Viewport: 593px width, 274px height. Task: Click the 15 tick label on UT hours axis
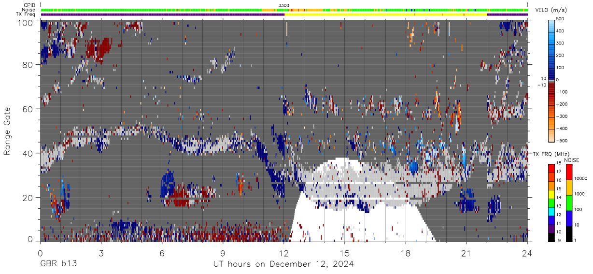(x=344, y=253)
